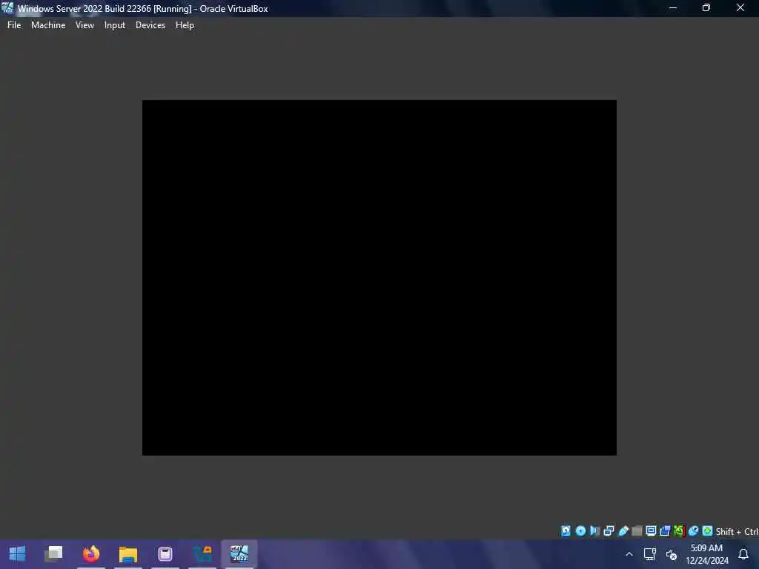759x569 pixels.
Task: Open the Help menu
Action: click(185, 25)
